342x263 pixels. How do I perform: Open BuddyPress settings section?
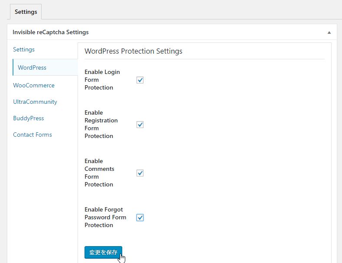click(29, 118)
